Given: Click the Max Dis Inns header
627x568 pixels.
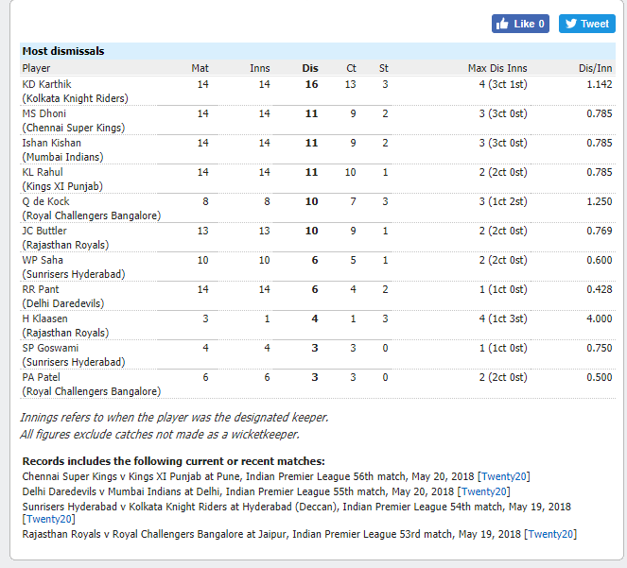Looking at the screenshot, I should coord(497,68).
